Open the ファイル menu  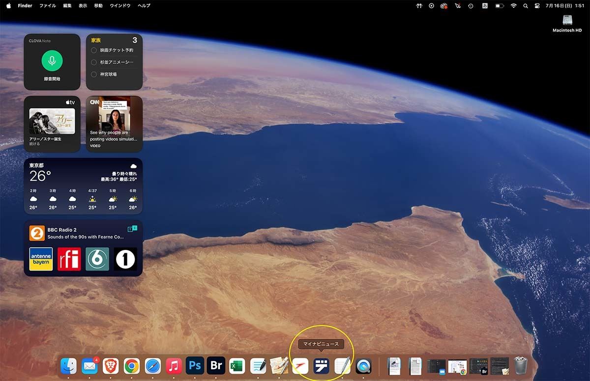48,6
